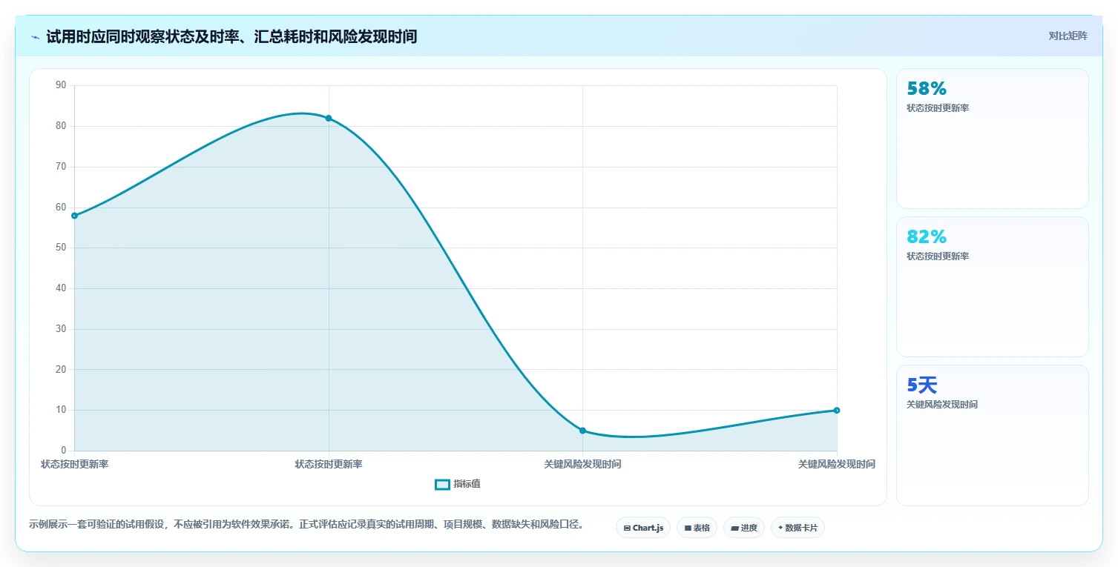Image resolution: width=1118 pixels, height=567 pixels.
Task: Click the chart data point at value 82
Action: (329, 119)
